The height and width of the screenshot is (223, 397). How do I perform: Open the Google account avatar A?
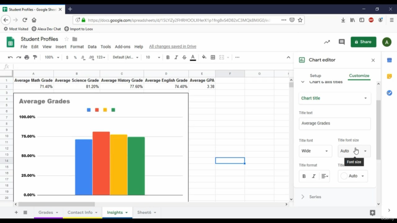click(387, 42)
